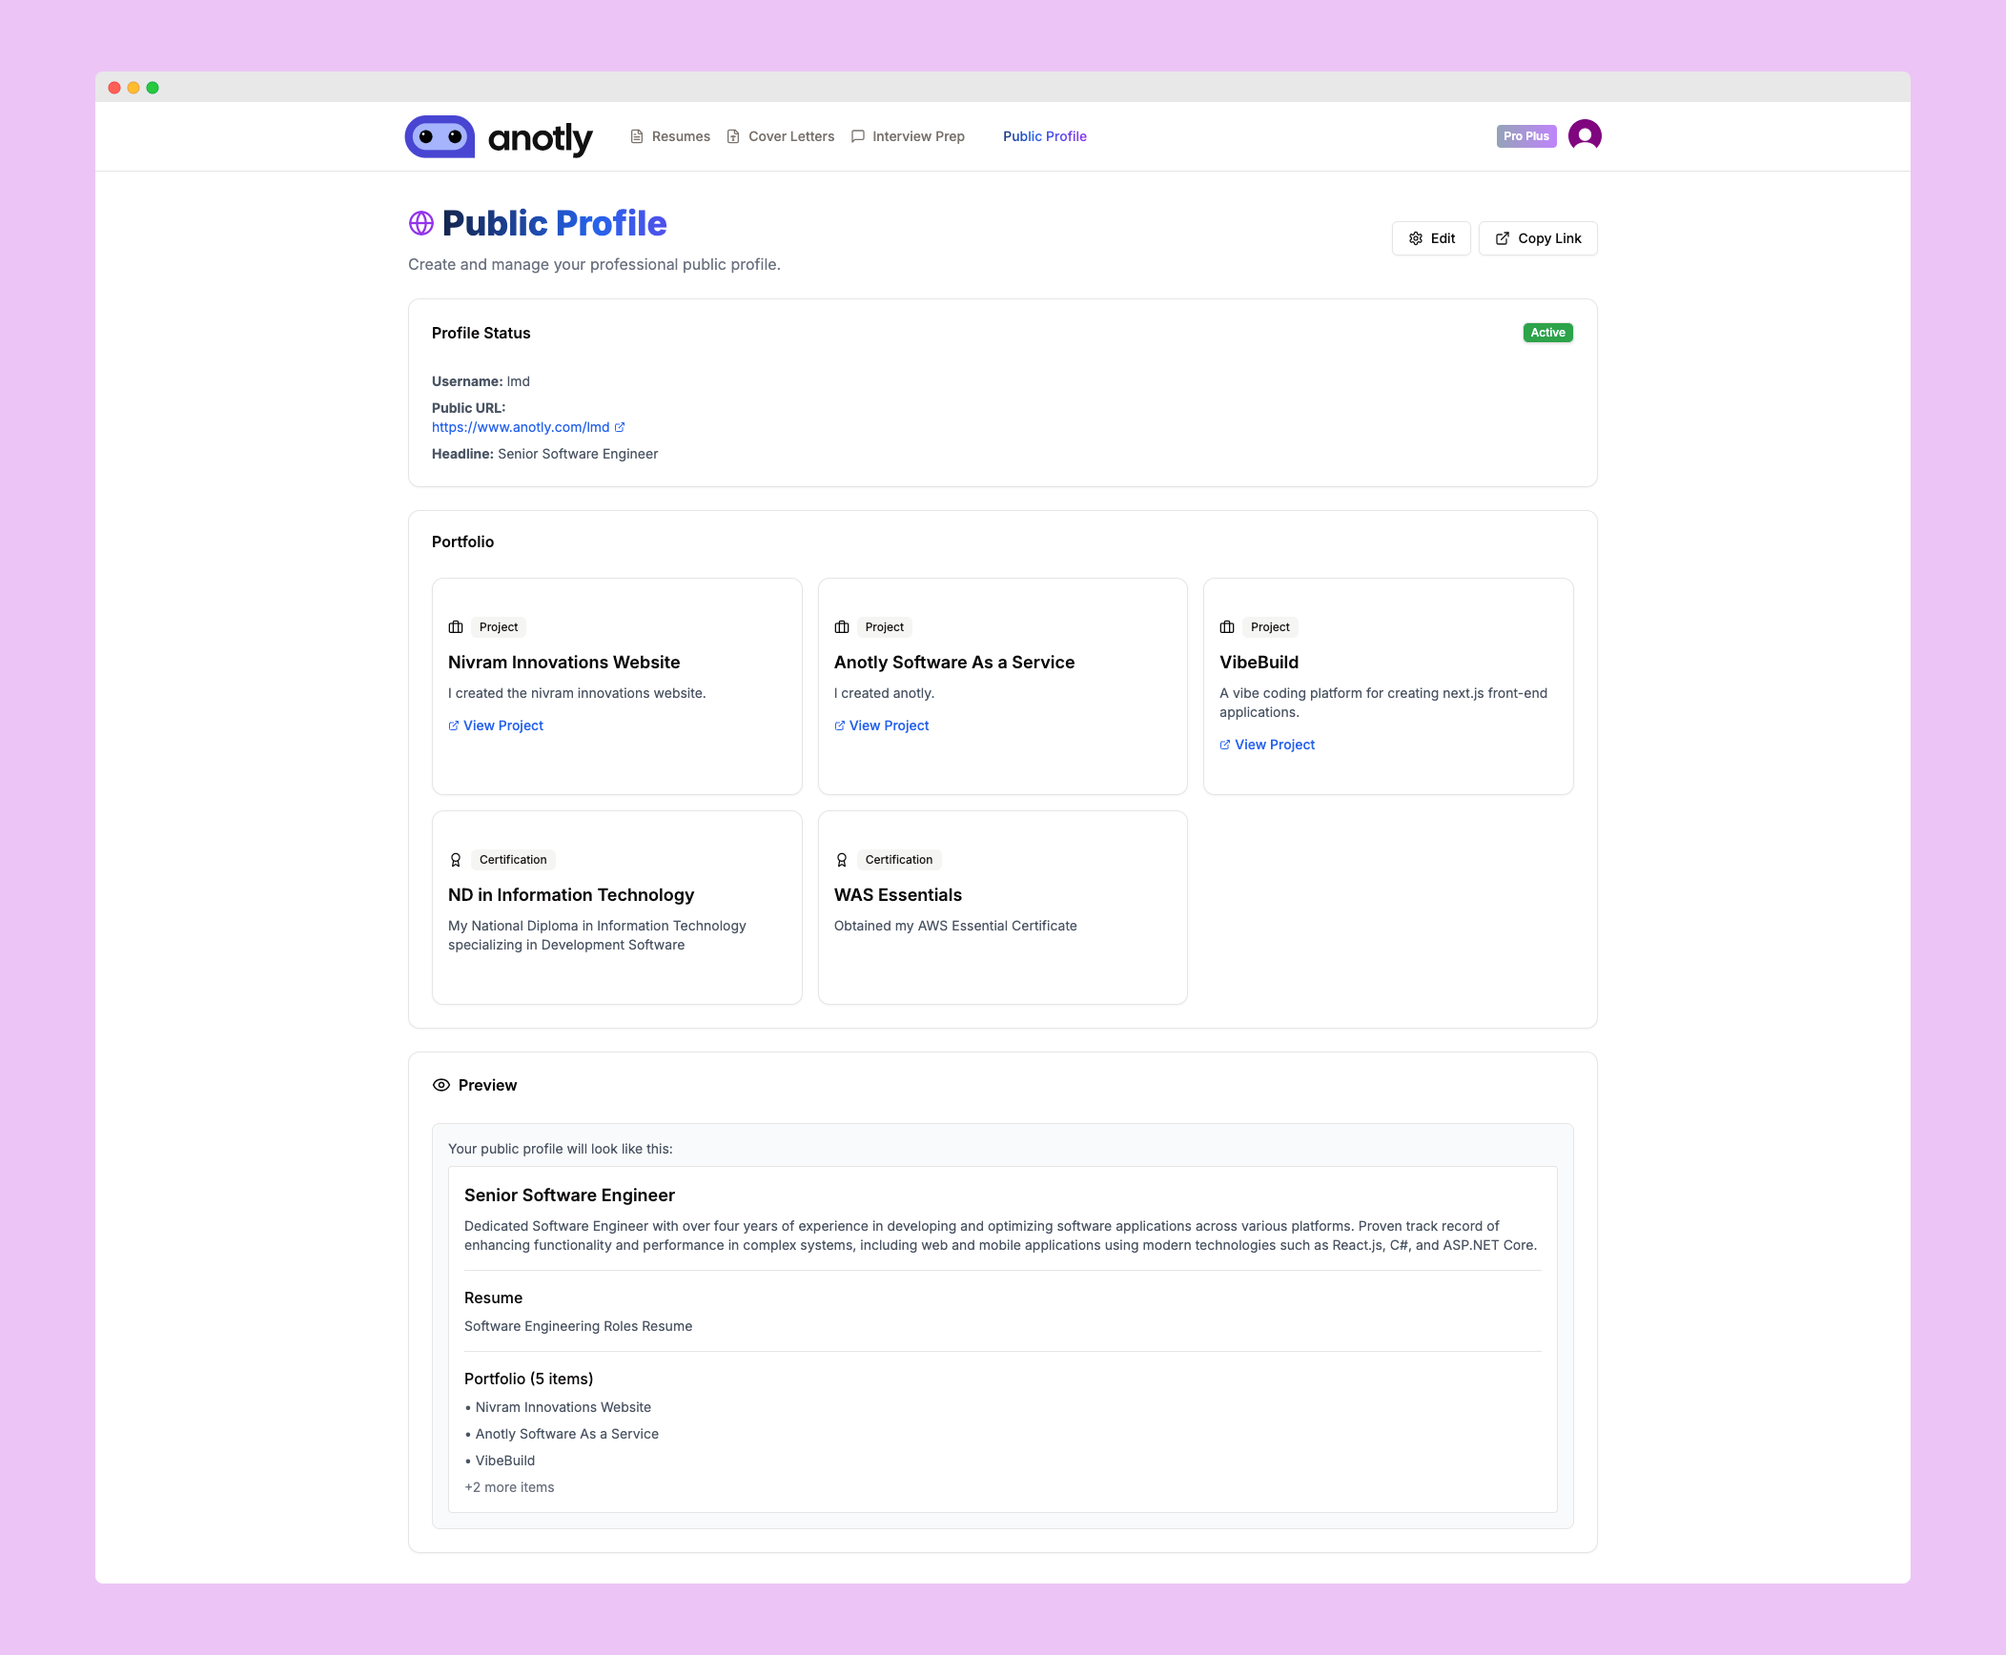Open the anotly.com/lmd public URL link
Image resolution: width=2006 pixels, height=1655 pixels.
tap(521, 427)
